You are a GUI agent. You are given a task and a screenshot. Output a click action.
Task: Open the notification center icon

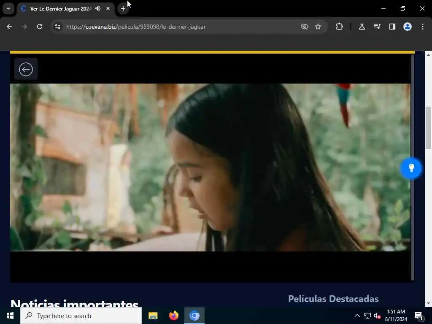[x=419, y=316]
